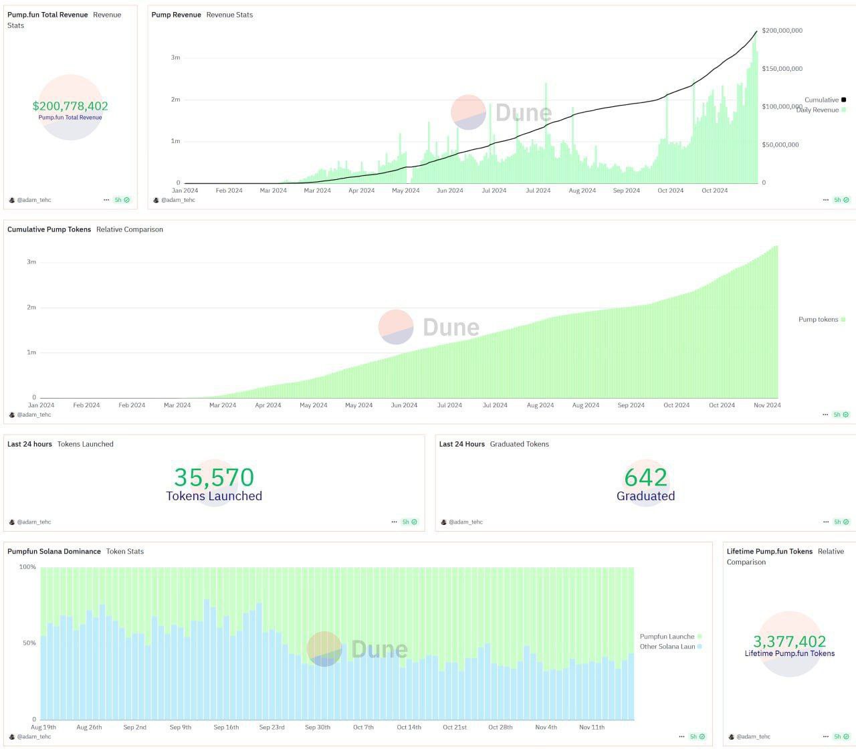Click the Jan 2024 label on Pump Revenue chart

[185, 191]
